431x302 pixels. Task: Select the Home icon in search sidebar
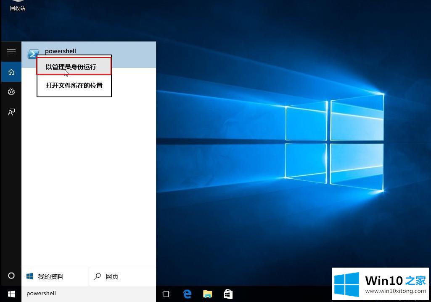tap(11, 72)
